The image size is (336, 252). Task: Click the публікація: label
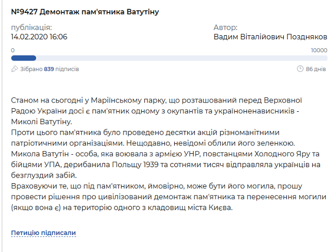tap(32, 27)
